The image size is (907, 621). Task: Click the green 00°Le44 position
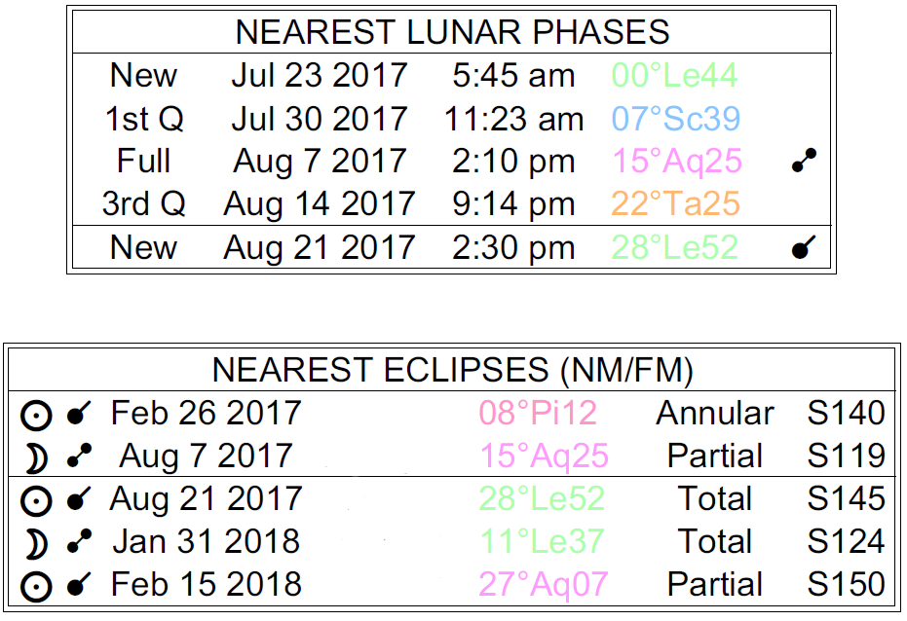coord(674,76)
